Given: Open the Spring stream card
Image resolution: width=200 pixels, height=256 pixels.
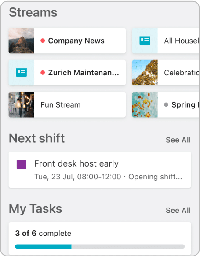Looking at the screenshot, I should point(166,104).
